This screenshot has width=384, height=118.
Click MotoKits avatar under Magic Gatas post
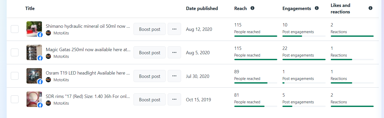click(48, 56)
